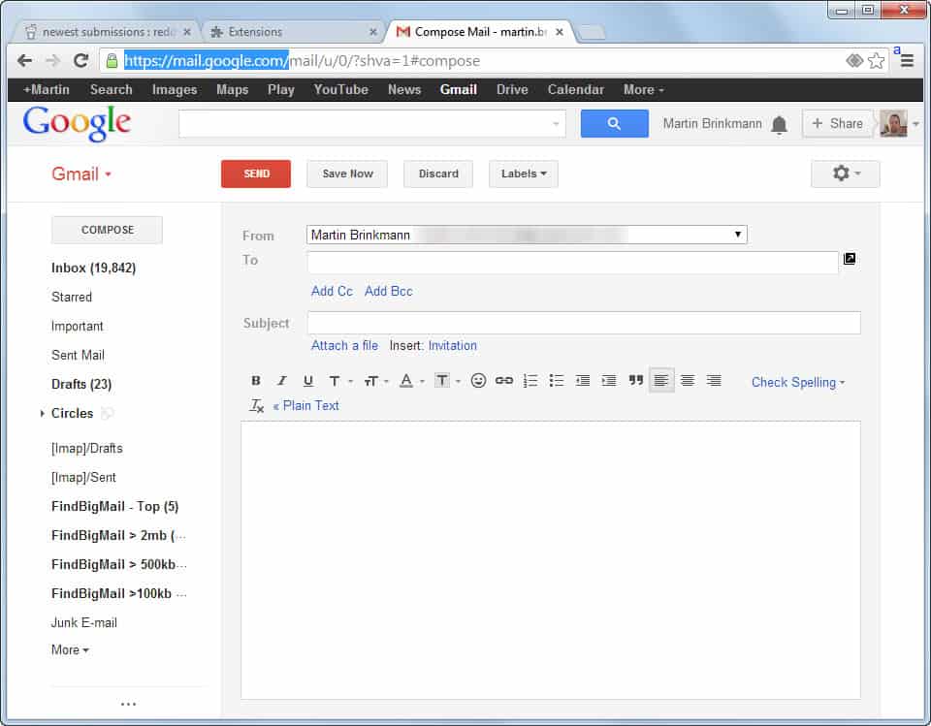The width and height of the screenshot is (931, 726).
Task: Create a bulleted list
Action: (557, 380)
